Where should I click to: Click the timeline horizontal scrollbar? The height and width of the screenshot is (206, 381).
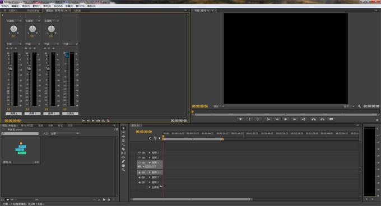coord(191,199)
